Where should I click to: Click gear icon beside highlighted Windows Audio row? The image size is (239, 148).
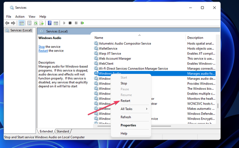click(x=96, y=73)
